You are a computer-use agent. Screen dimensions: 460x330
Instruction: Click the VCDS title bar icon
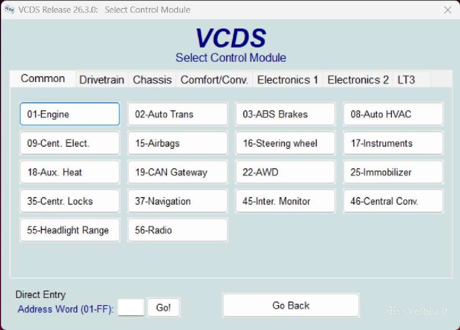10,10
